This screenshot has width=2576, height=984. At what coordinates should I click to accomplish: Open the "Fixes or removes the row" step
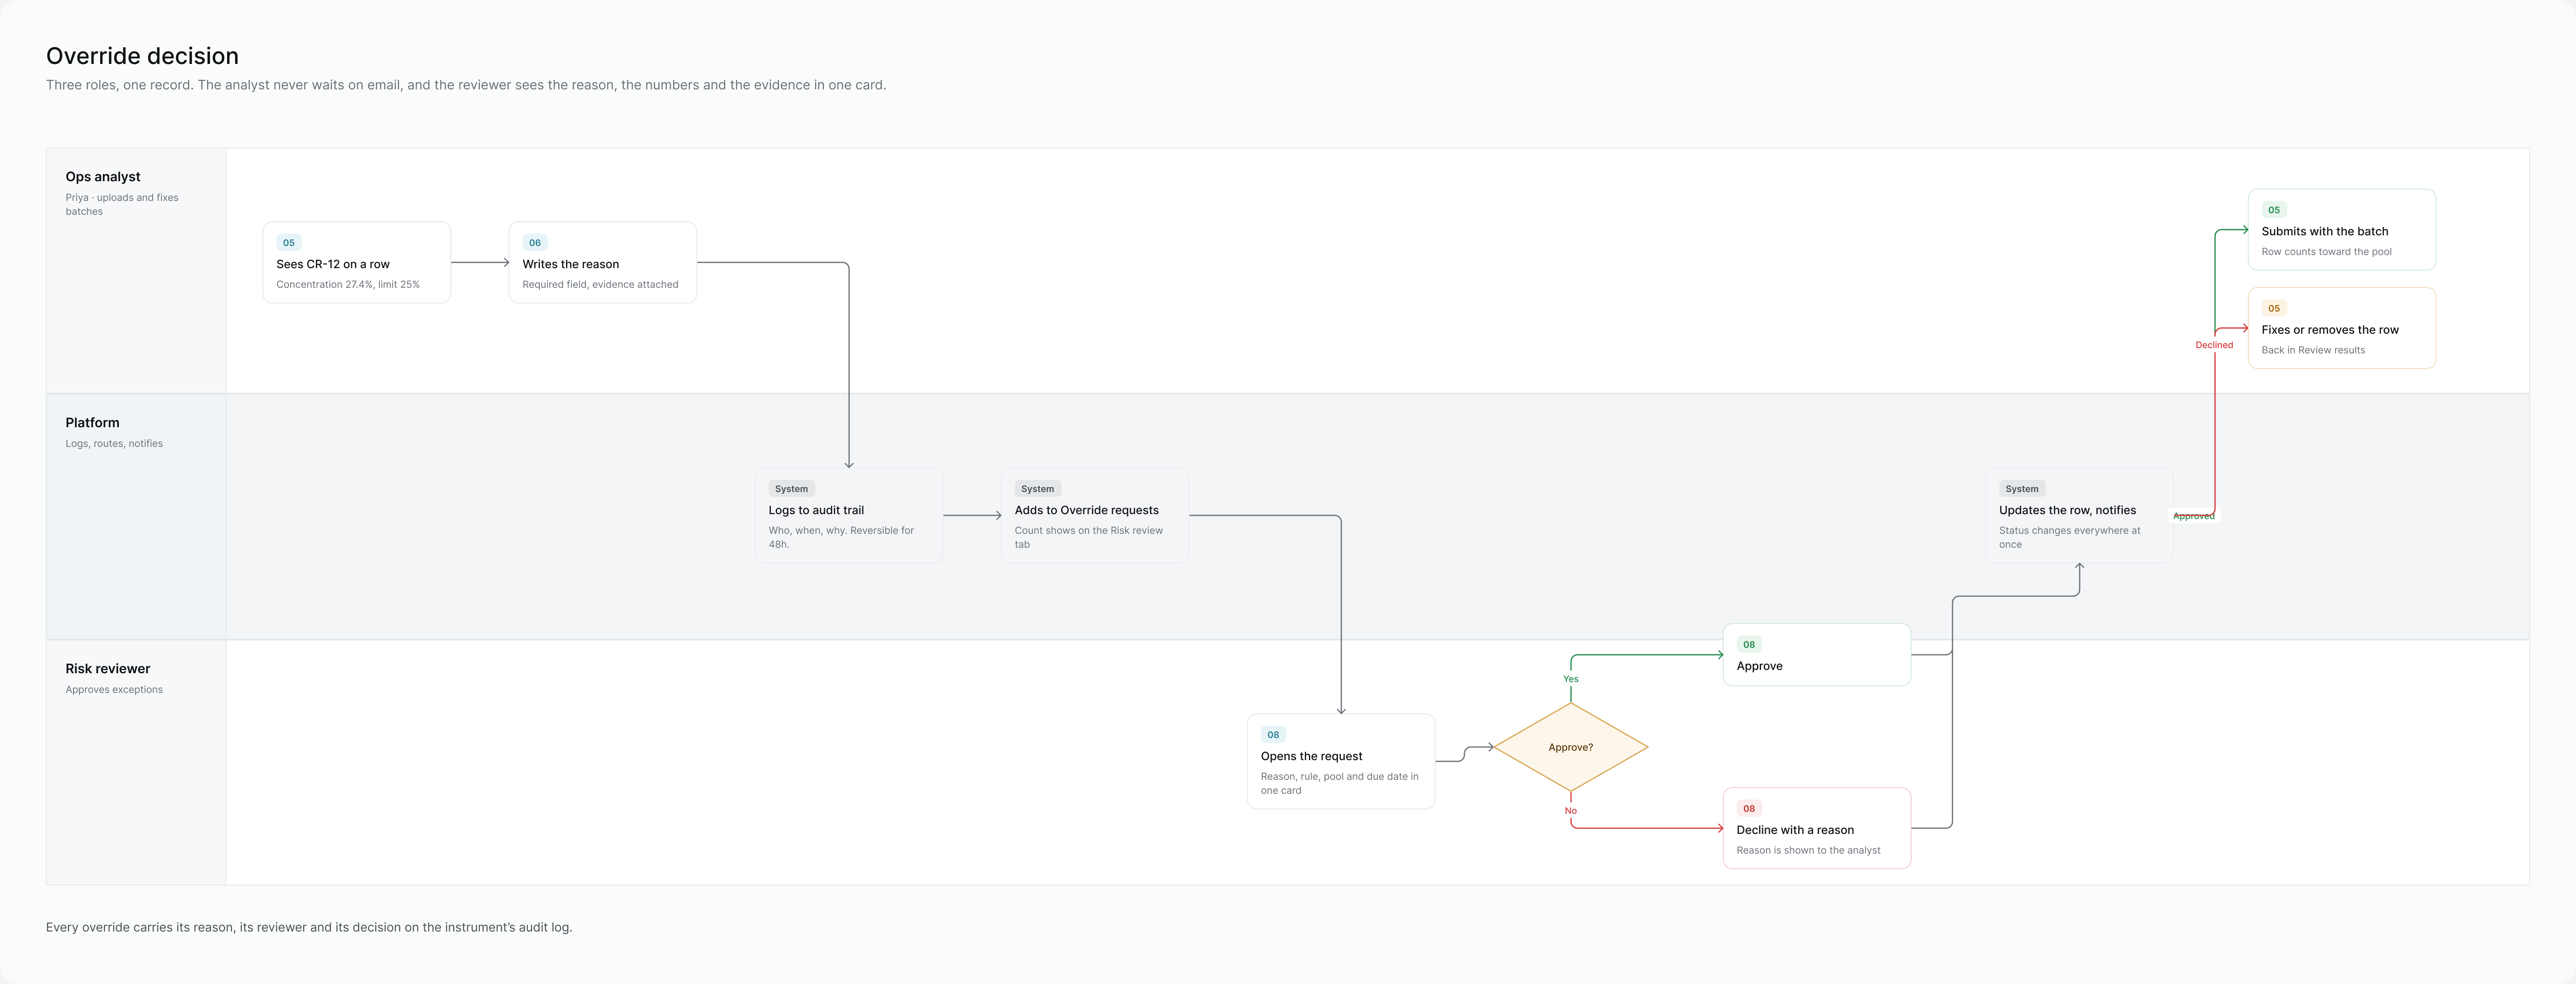(x=2342, y=328)
